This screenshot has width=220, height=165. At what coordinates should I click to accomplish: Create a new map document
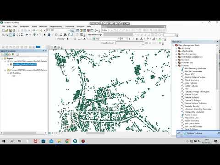click(3, 30)
